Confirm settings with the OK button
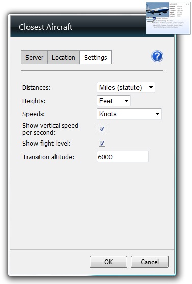Image resolution: width=192 pixels, height=284 pixels. point(108,262)
